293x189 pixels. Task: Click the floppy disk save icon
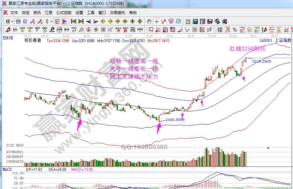pos(210,21)
